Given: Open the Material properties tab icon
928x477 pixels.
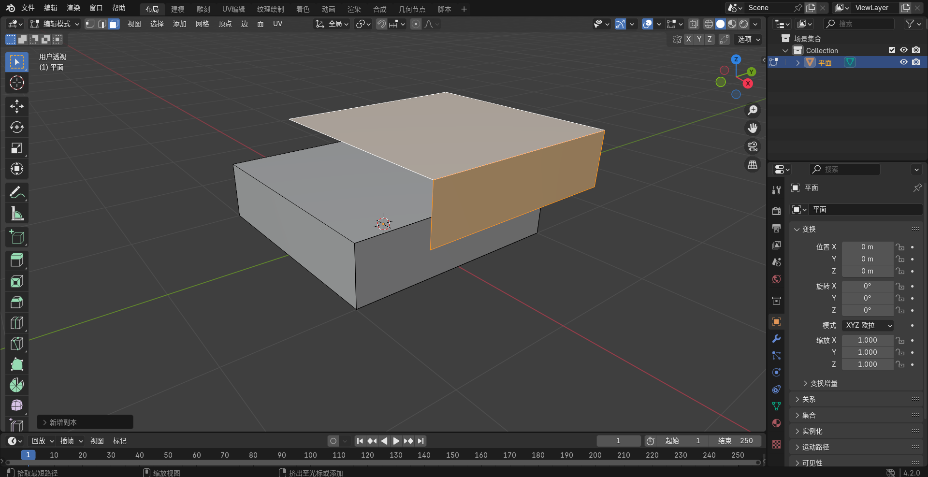Looking at the screenshot, I should (x=776, y=423).
